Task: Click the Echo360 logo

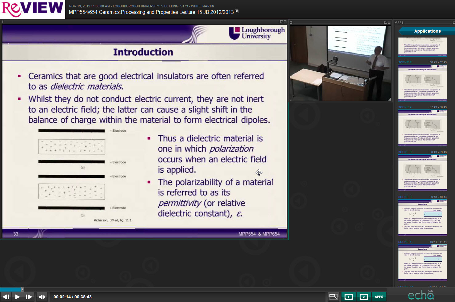Action: tap(421, 295)
